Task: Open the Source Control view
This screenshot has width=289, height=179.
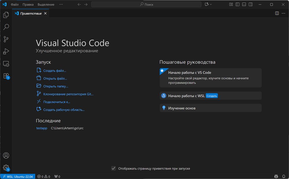Action: [6, 39]
